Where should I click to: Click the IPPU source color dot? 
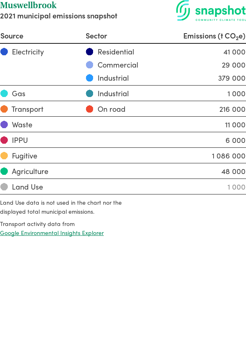point(4,140)
